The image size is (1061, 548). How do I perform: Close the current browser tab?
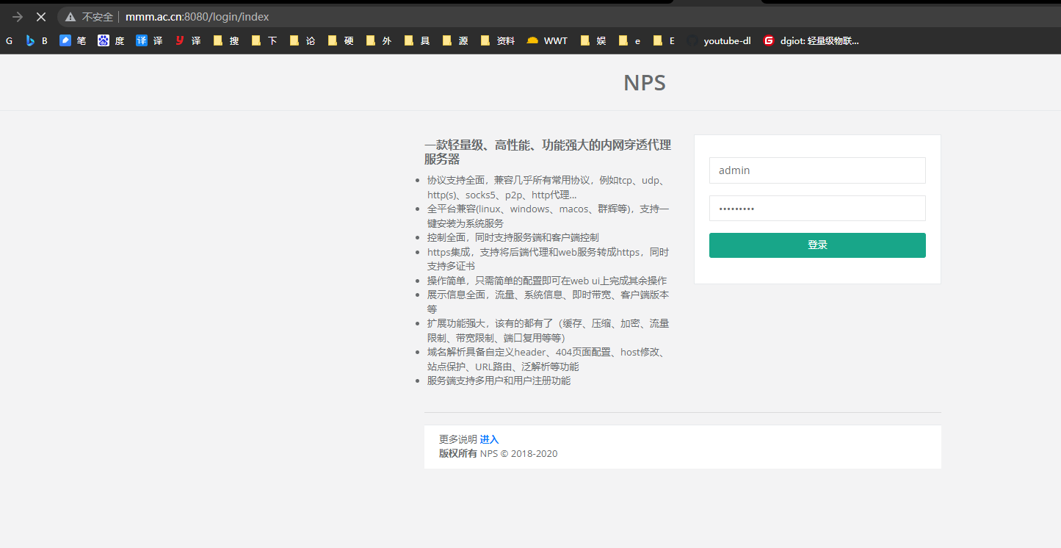pyautogui.click(x=40, y=16)
